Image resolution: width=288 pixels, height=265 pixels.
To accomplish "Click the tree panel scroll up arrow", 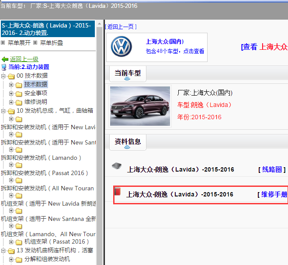I will [99, 24].
